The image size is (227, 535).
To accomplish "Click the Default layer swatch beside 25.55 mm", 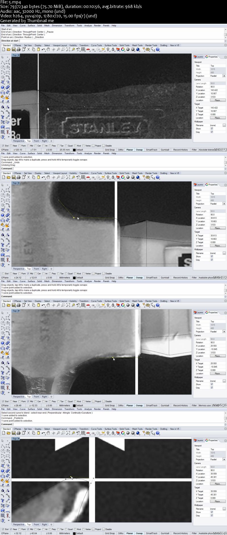I will point(74,150).
